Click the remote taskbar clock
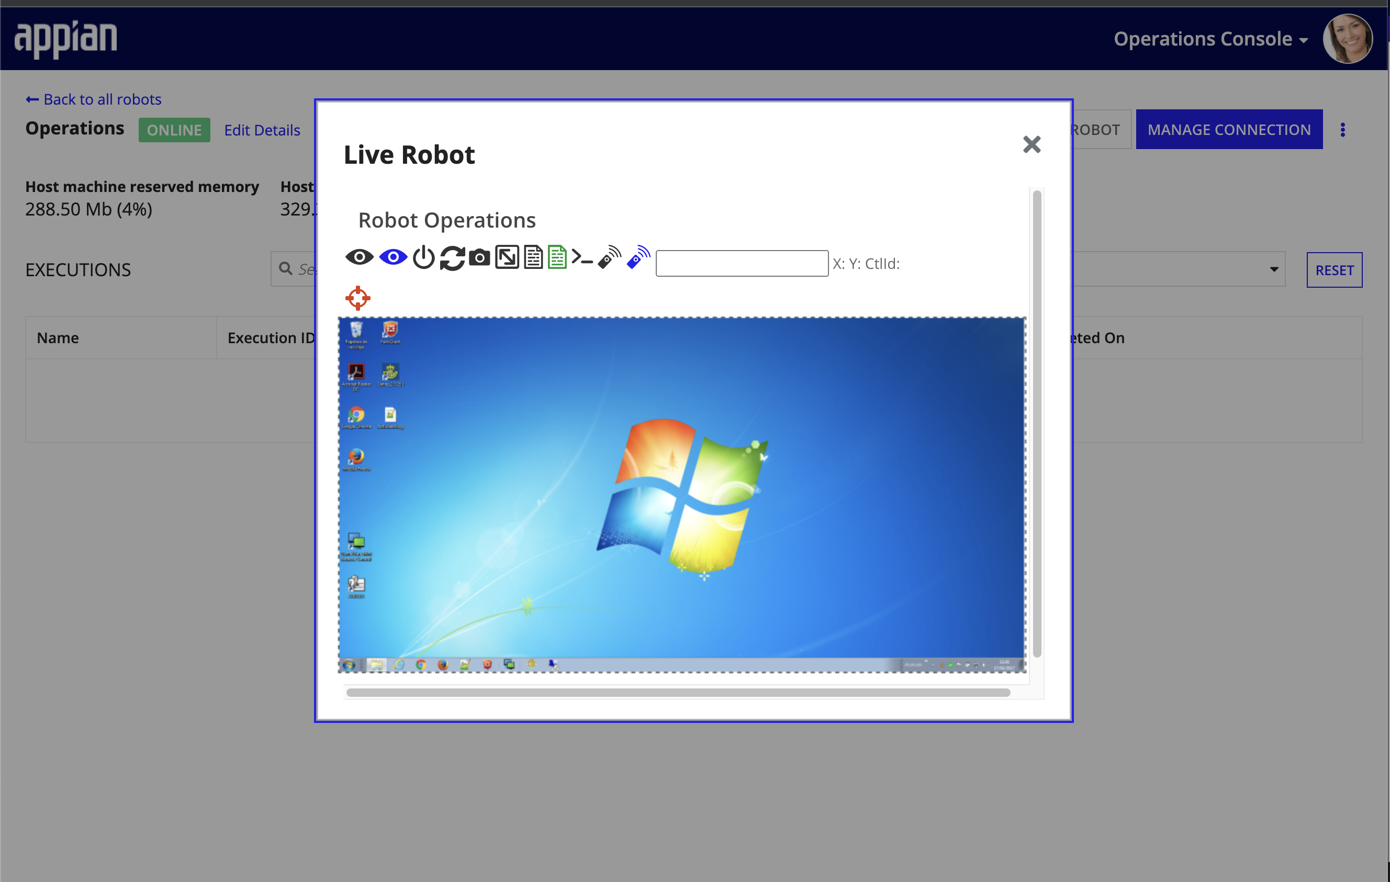This screenshot has width=1390, height=882. (x=1004, y=665)
